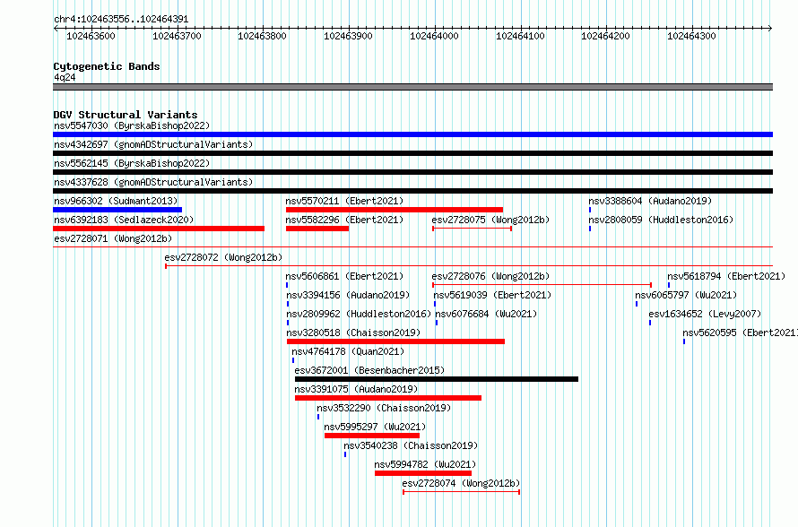
Task: Click right arrowhead of coordinate ruler
Action: click(x=770, y=29)
